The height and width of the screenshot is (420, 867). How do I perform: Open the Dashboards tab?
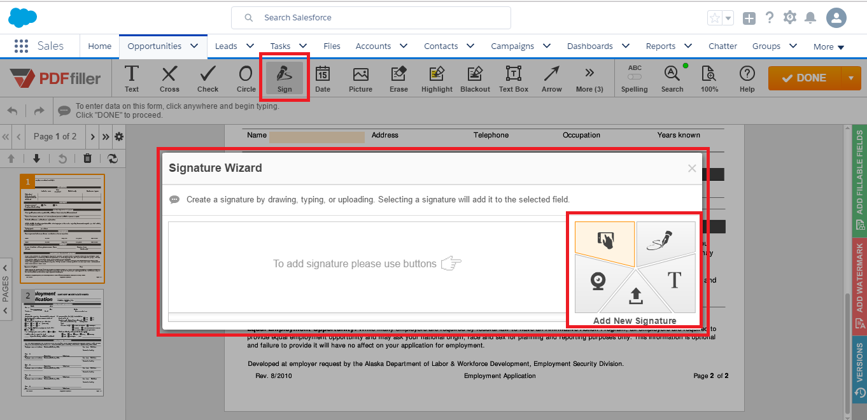(x=590, y=46)
